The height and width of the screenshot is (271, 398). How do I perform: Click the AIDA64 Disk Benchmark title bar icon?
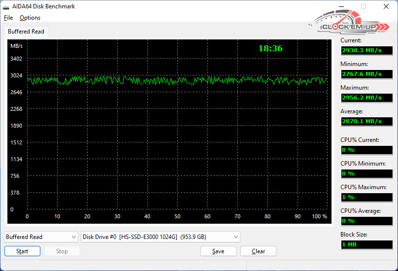[6, 7]
